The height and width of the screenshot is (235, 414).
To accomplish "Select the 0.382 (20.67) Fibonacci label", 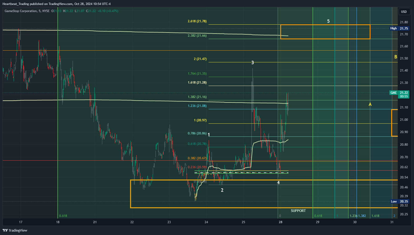I will pos(197,158).
